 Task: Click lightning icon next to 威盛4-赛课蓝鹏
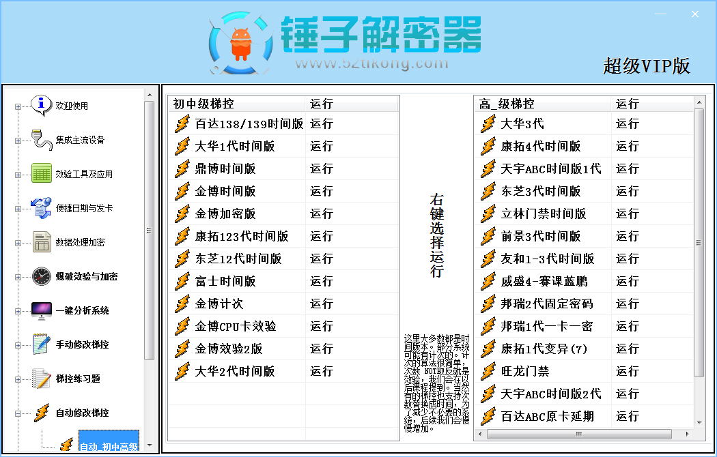(x=488, y=281)
